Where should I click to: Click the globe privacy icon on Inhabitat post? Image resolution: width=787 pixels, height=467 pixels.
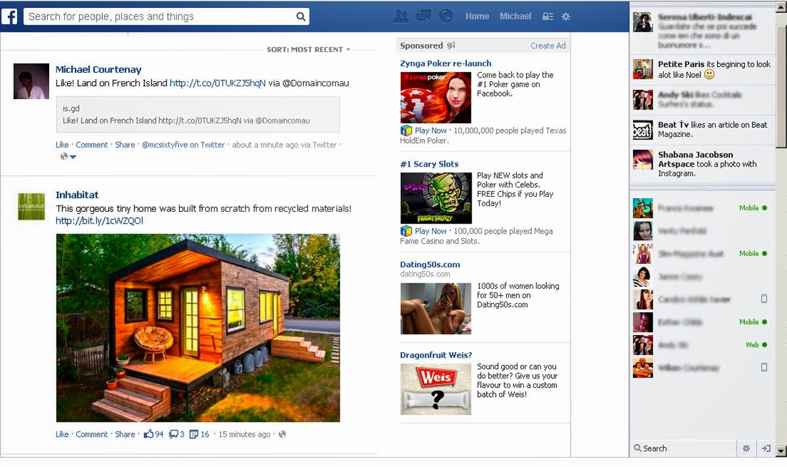pos(282,434)
